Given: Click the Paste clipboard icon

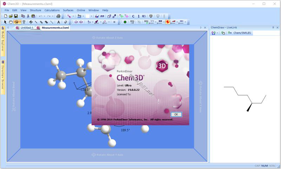Looking at the screenshot, I should 33,16.
